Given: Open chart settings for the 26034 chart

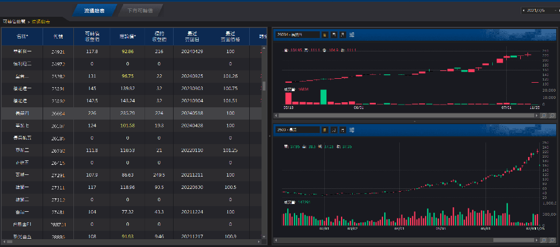Looking at the screenshot, I should [352, 35].
